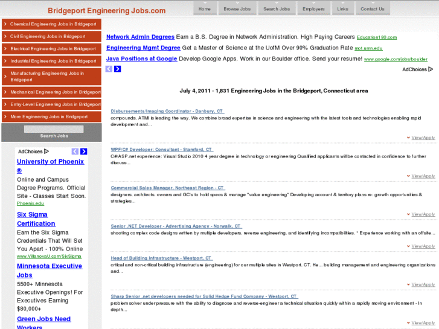Click chevron icon beside Industrial Engineering Jobs
The width and height of the screenshot is (439, 329).
pyautogui.click(x=5, y=61)
